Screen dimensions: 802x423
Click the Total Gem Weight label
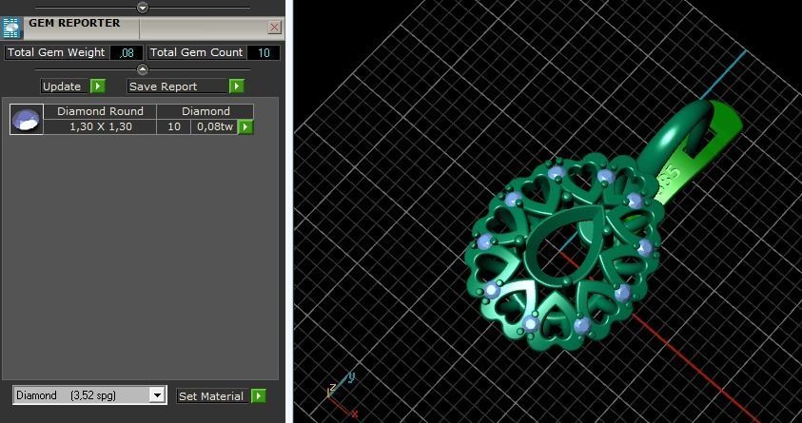click(56, 52)
